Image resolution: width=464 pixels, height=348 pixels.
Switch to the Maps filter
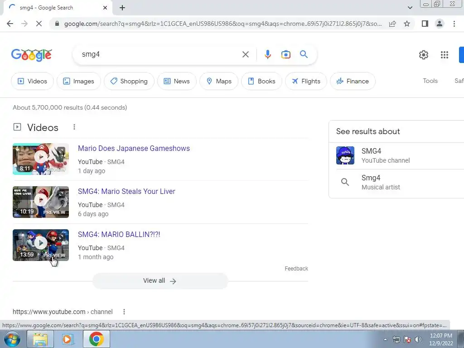click(x=219, y=81)
